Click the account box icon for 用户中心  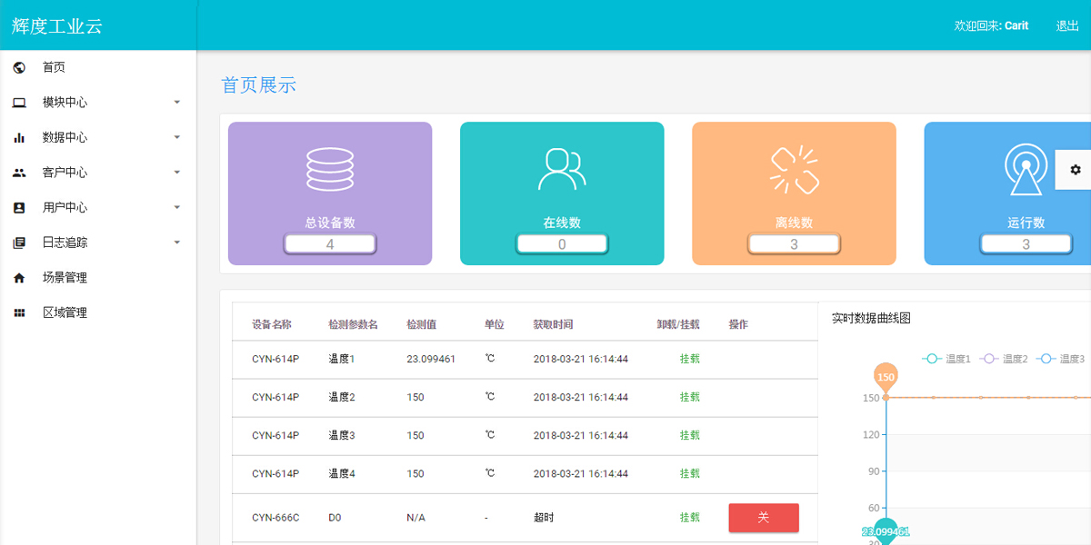tap(19, 208)
